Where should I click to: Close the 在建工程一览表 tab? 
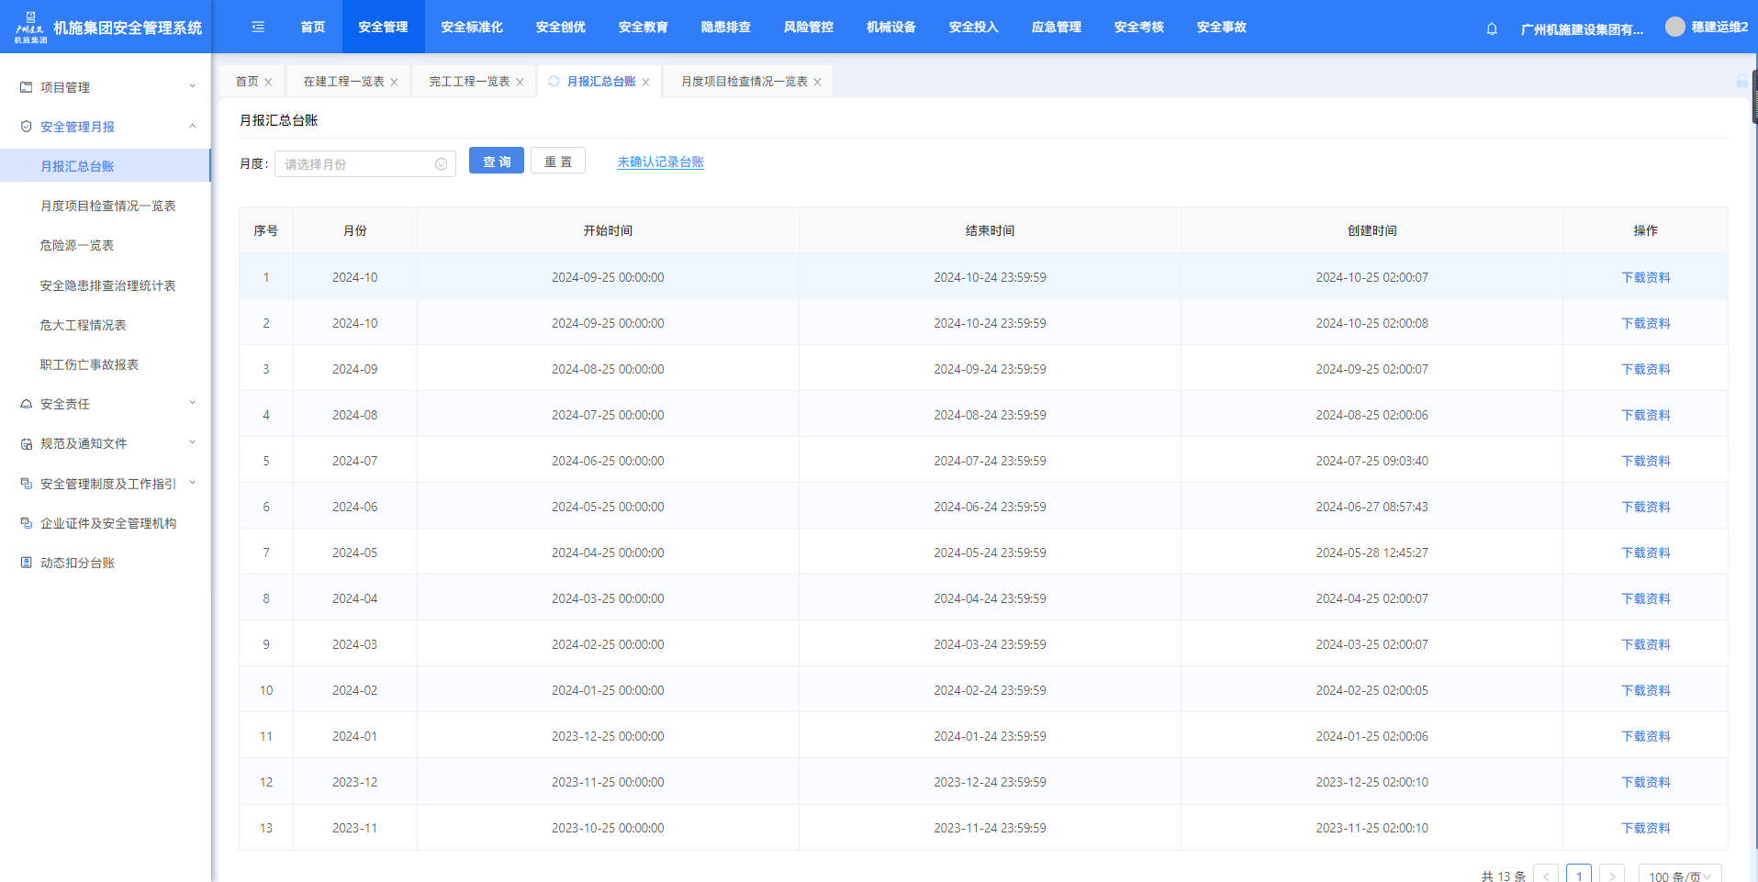[394, 83]
